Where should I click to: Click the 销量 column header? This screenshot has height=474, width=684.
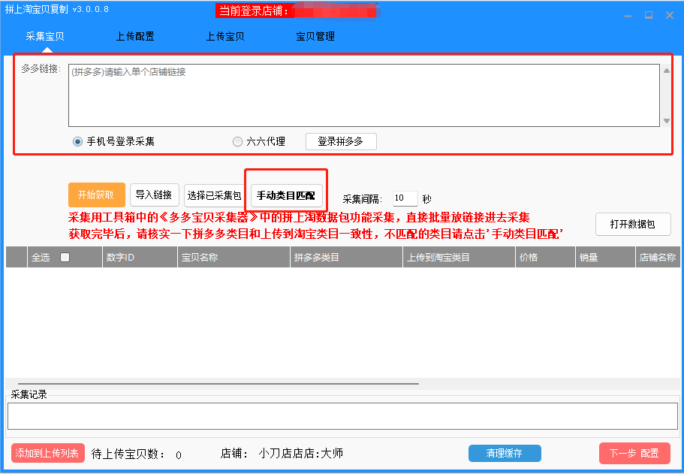pyautogui.click(x=605, y=258)
